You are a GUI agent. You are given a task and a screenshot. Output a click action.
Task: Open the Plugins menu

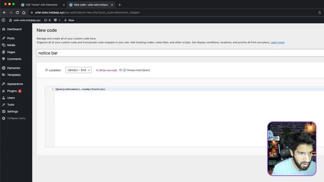pyautogui.click(x=12, y=91)
